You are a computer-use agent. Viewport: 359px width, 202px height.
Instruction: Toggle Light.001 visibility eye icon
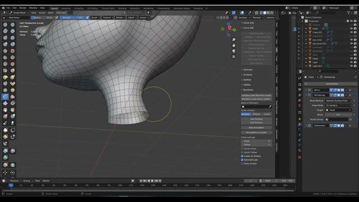(351, 66)
